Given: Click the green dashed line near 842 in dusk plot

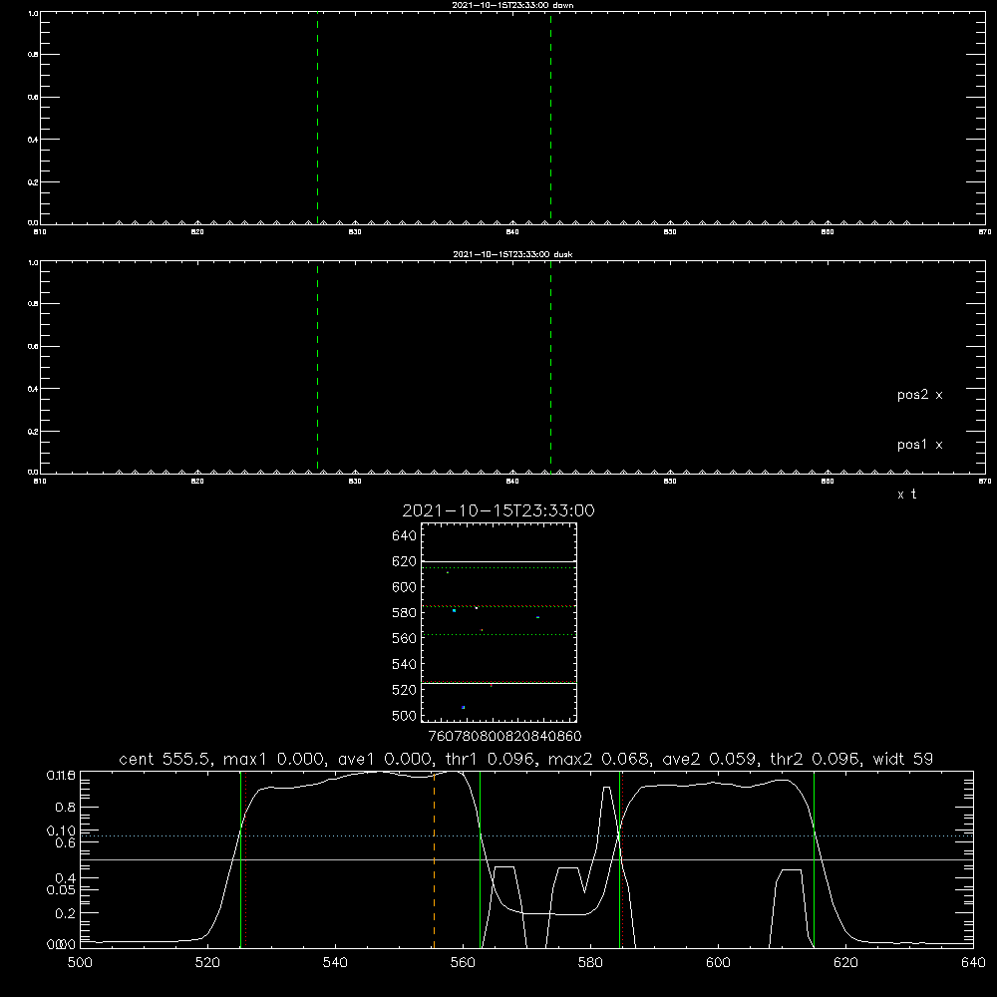Looking at the screenshot, I should pyautogui.click(x=550, y=368).
